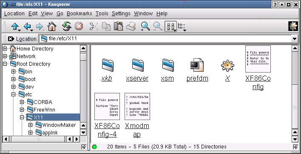This screenshot has width=301, height=154.
Task: Open the Window menu
Action: (143, 14)
